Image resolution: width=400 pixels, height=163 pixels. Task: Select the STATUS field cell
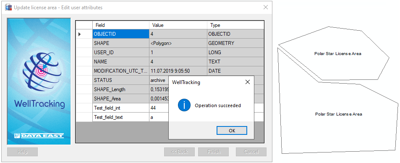120,80
